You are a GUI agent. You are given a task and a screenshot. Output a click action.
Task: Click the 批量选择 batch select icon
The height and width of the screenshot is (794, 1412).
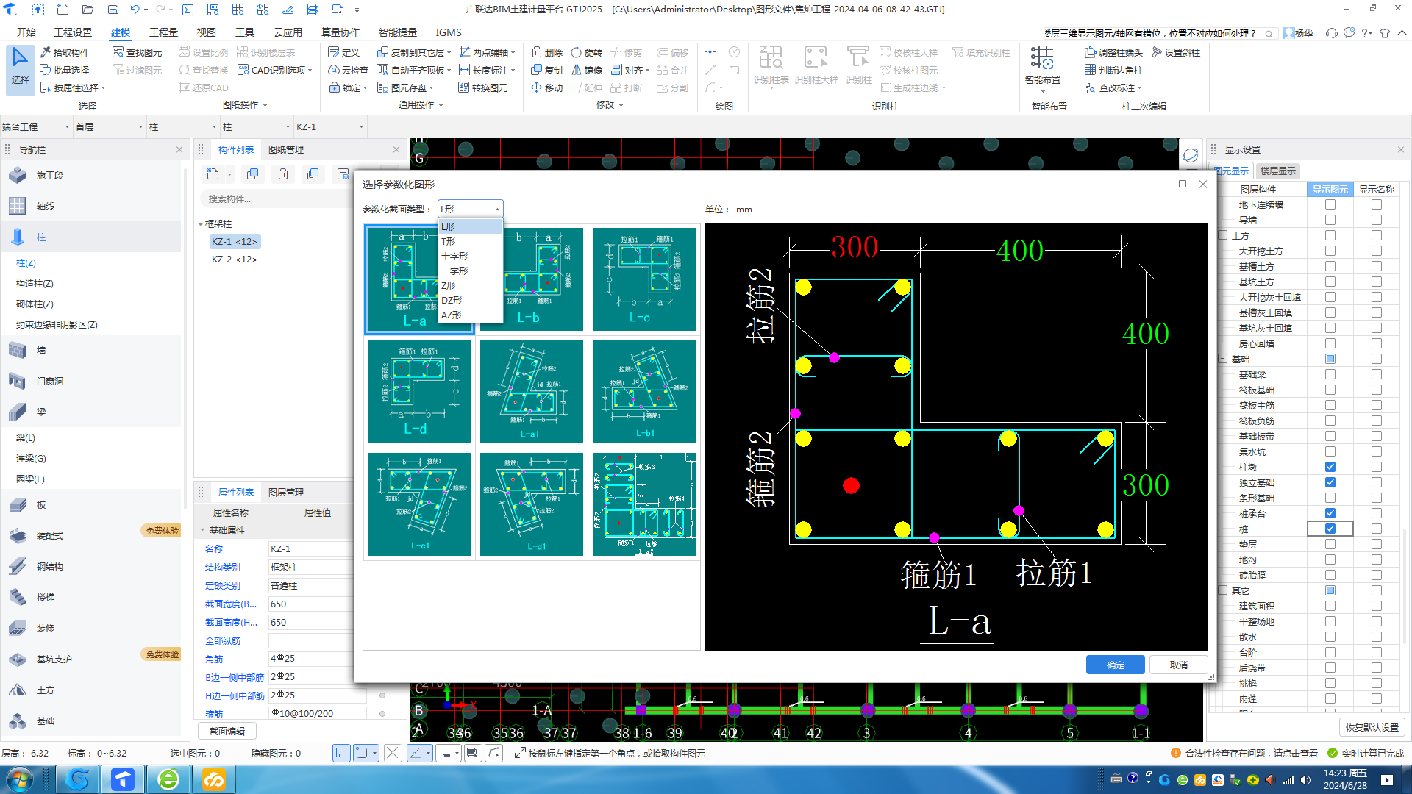pyautogui.click(x=46, y=70)
